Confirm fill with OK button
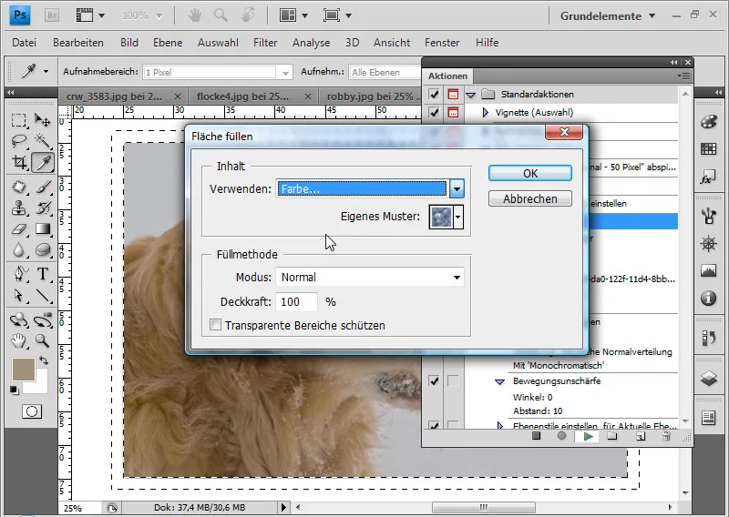The width and height of the screenshot is (729, 517). click(530, 173)
